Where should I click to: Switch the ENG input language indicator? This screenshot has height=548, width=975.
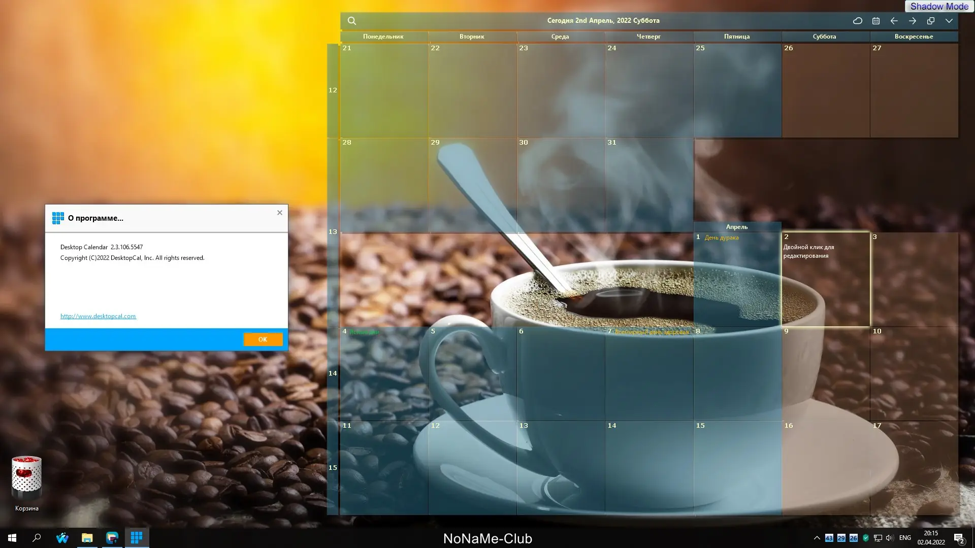[905, 538]
